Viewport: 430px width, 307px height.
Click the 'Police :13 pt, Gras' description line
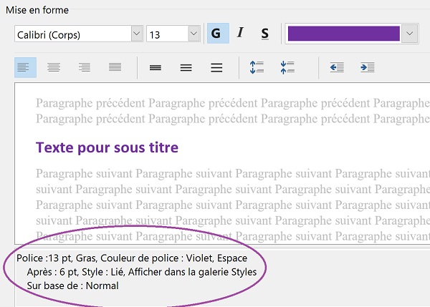[x=132, y=258]
